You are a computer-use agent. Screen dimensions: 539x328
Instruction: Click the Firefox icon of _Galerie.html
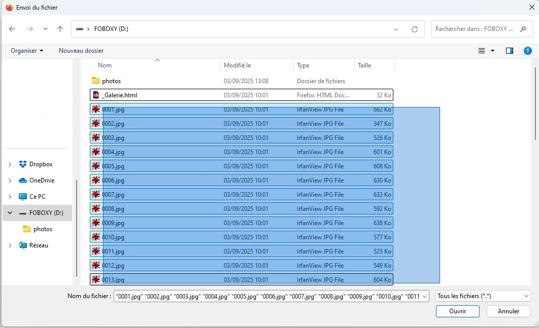click(x=96, y=95)
